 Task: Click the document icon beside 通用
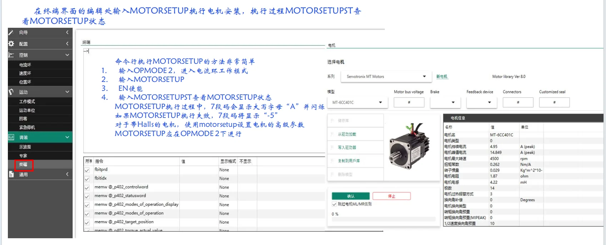pyautogui.click(x=11, y=174)
